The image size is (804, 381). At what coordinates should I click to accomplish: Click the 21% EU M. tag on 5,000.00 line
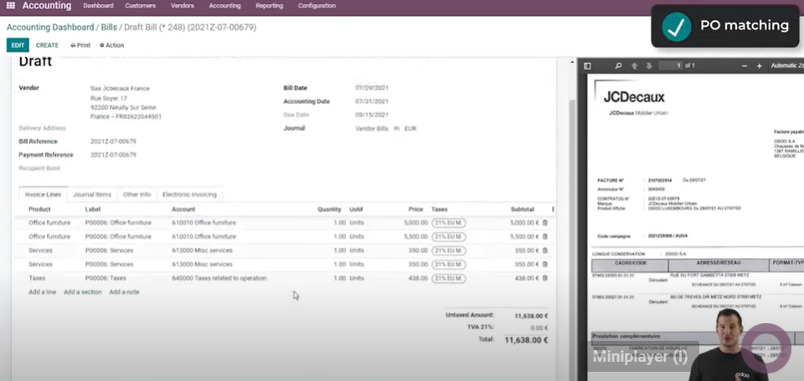coord(449,223)
